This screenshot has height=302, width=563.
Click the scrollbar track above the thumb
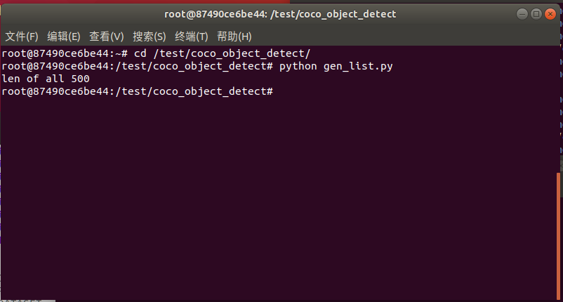tap(559, 105)
